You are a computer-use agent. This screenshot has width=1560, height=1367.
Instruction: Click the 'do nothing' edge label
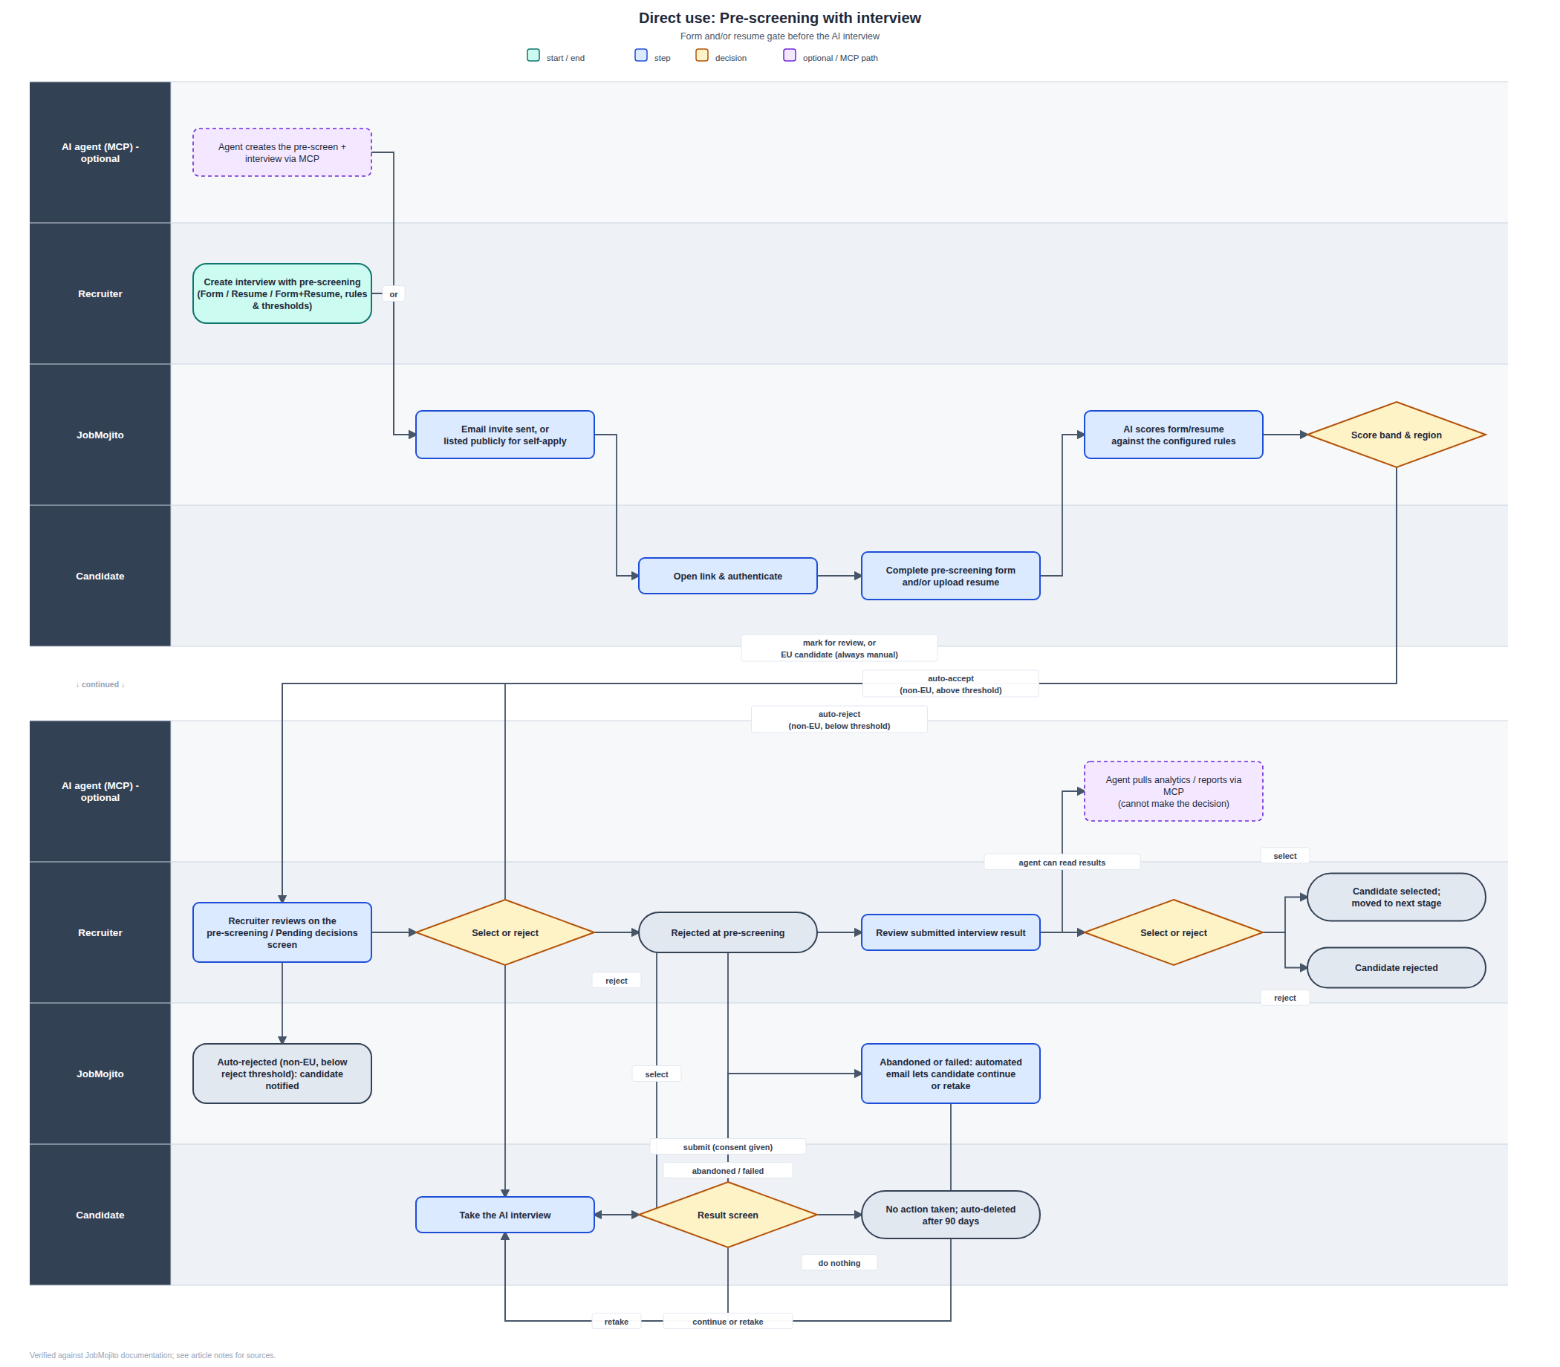839,1262
